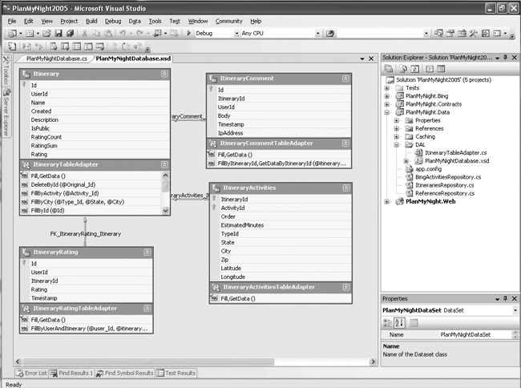521x388 pixels.
Task: Click View Code icon in Solution Explorer
Action: point(430,69)
